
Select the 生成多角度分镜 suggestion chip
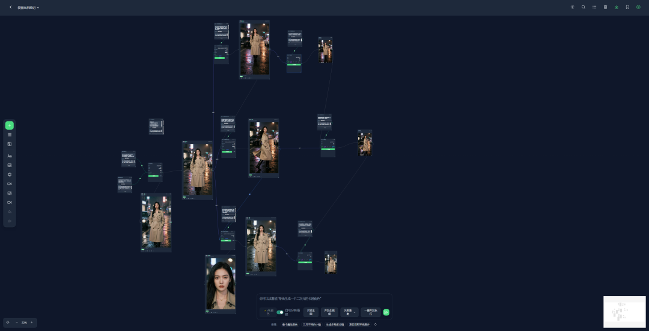pos(335,324)
